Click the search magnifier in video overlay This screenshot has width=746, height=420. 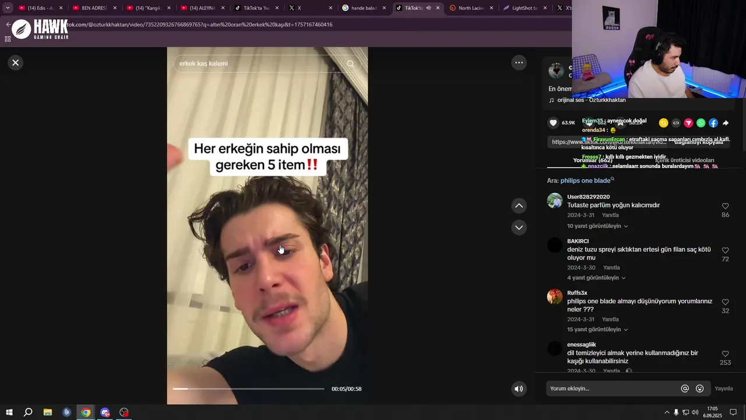click(350, 64)
